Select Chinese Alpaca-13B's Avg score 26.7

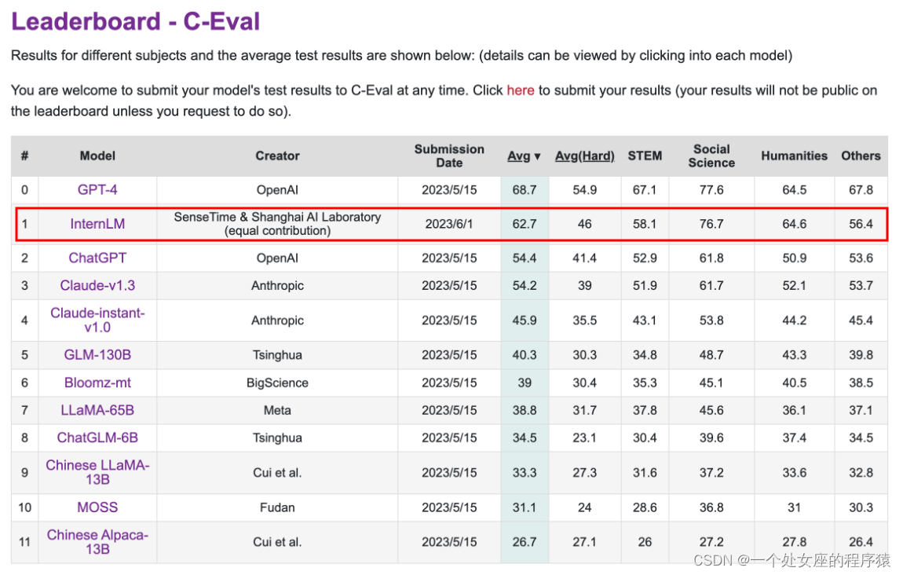[524, 541]
